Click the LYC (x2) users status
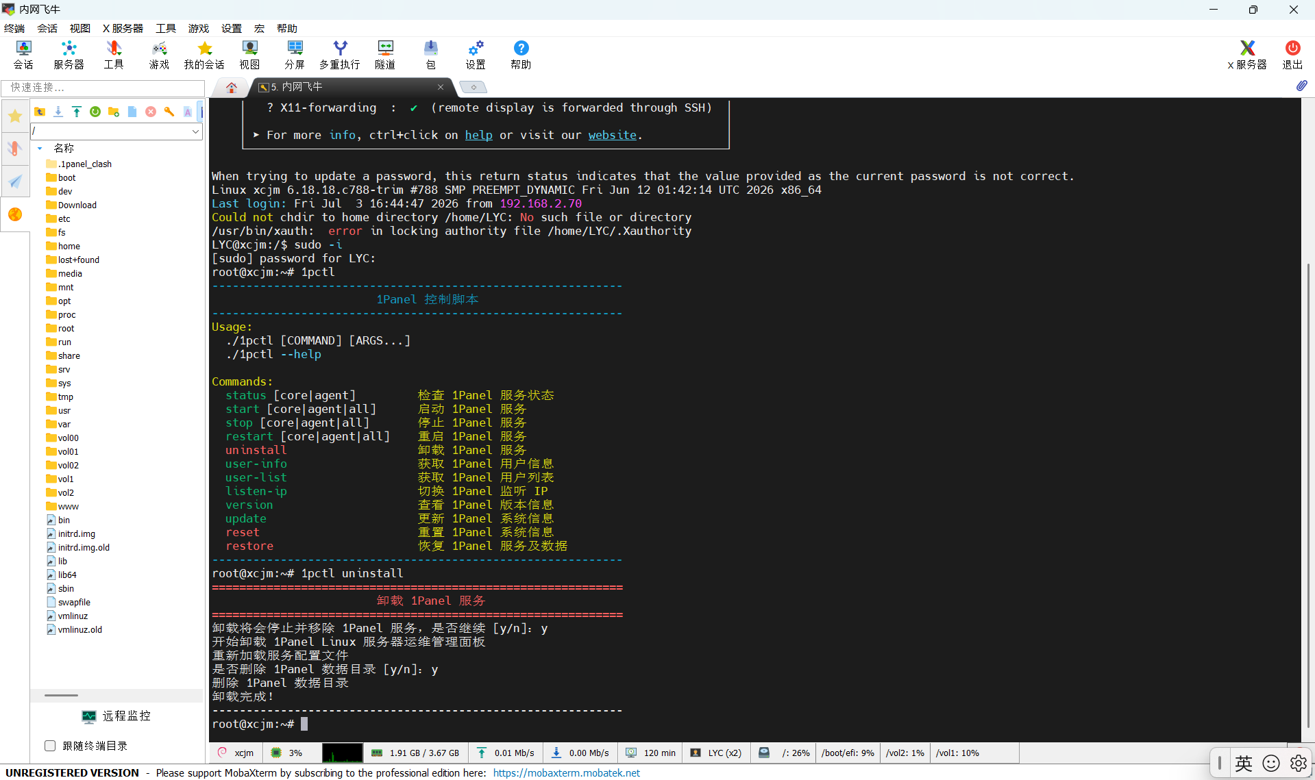The width and height of the screenshot is (1315, 780). click(715, 753)
